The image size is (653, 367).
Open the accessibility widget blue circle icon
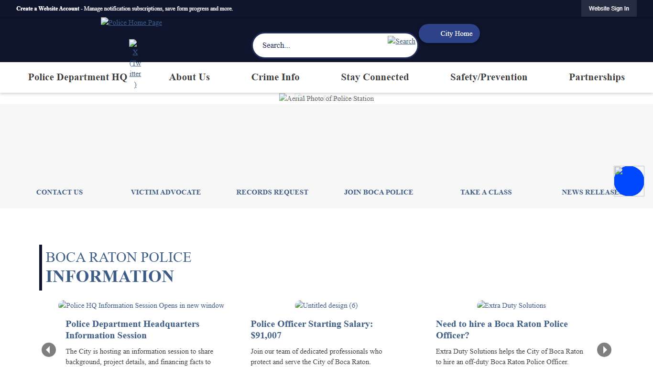click(629, 181)
